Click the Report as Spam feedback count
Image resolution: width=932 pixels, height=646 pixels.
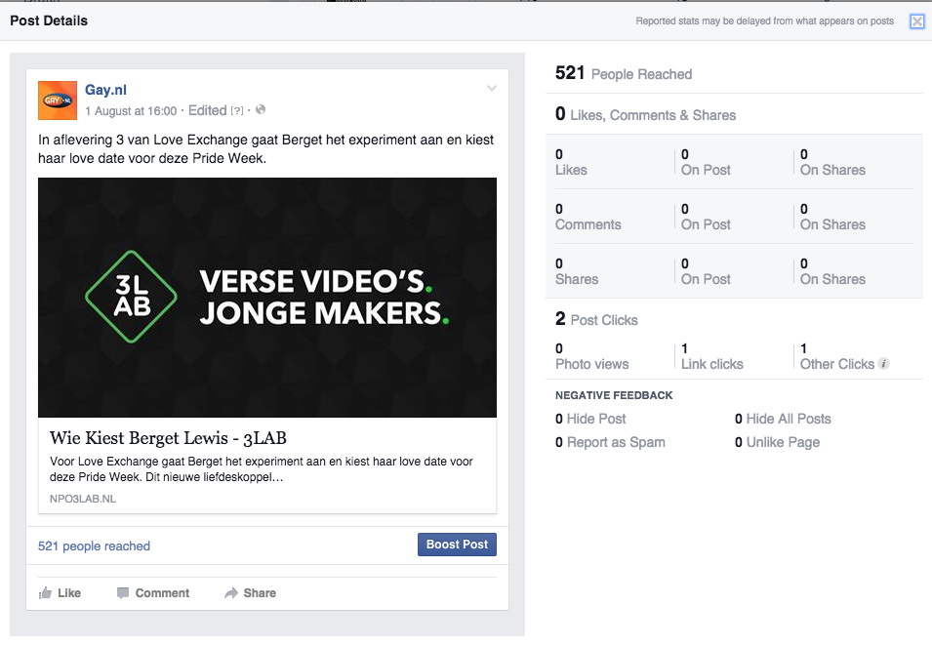click(611, 442)
